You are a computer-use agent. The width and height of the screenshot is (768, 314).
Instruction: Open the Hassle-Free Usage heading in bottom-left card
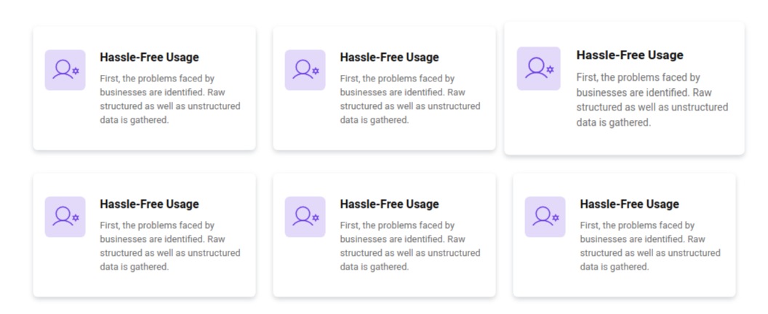click(149, 204)
